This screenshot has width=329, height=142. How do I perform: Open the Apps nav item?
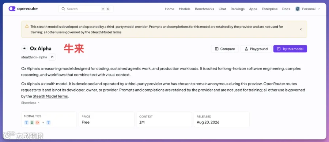(253, 9)
